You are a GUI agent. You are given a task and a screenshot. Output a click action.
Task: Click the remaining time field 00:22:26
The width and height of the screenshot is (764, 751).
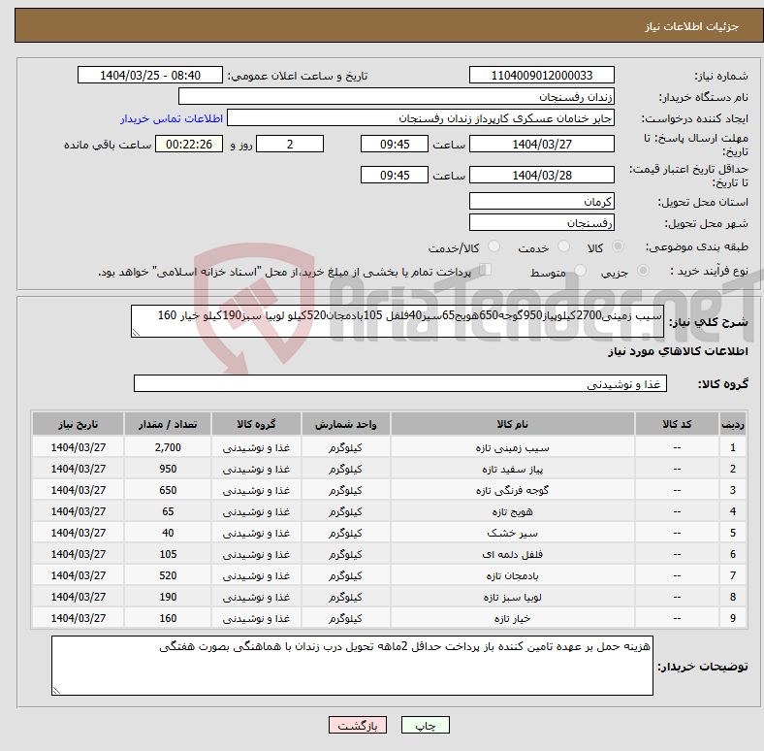click(x=189, y=144)
